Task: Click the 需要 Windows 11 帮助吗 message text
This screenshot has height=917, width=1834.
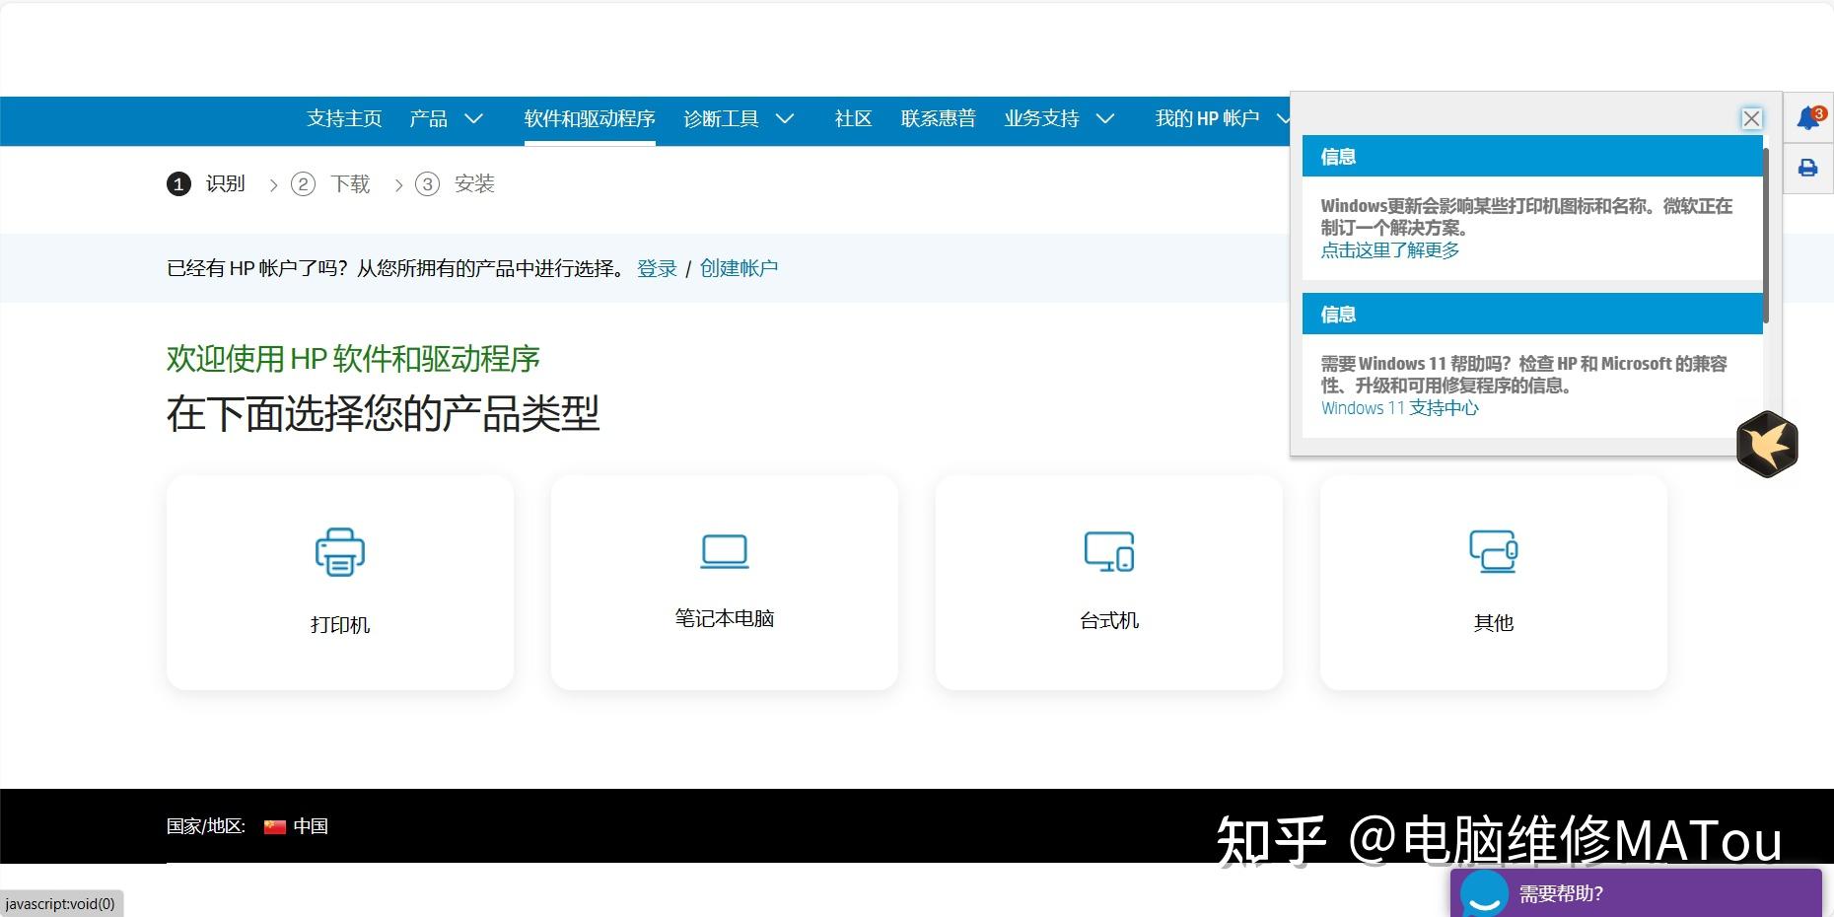Action: point(1524,375)
